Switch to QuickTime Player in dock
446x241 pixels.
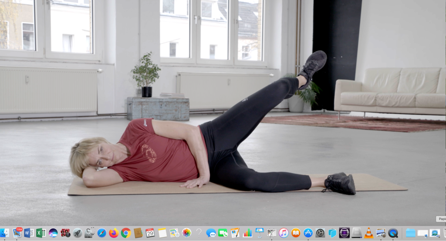point(393,233)
